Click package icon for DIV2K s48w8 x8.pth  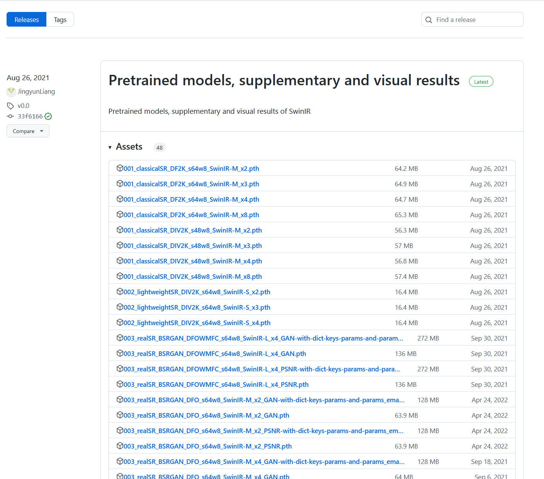[120, 276]
